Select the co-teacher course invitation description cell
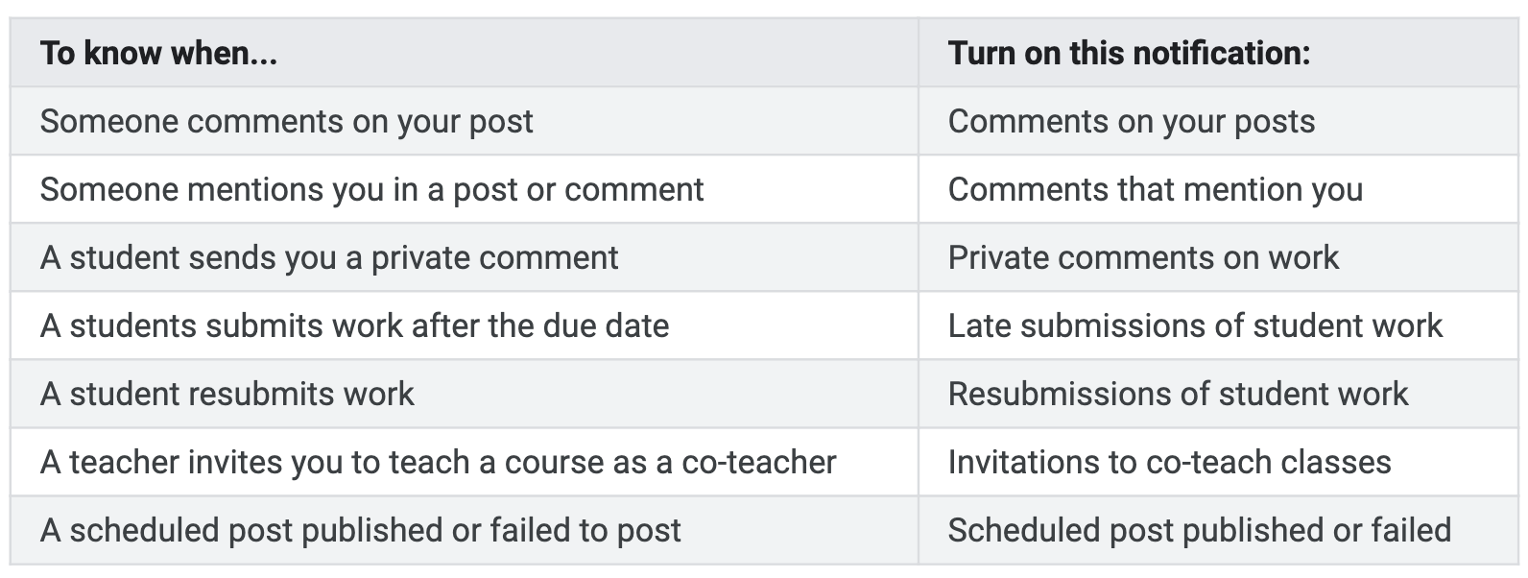The width and height of the screenshot is (1528, 578). (438, 463)
